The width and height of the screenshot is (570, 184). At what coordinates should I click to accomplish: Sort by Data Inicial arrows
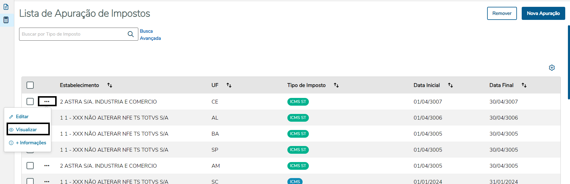tap(450, 85)
